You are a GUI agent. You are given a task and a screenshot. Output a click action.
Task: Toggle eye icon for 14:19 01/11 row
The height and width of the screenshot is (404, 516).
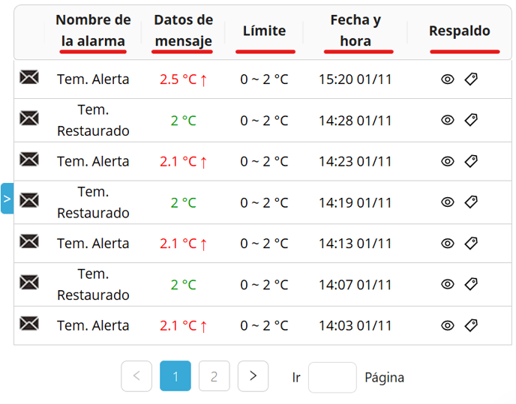tap(448, 202)
